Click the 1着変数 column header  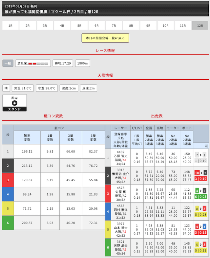[50, 138]
